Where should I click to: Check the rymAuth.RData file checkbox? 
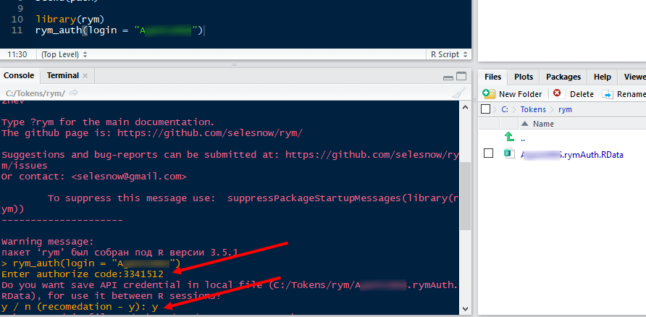(x=489, y=153)
